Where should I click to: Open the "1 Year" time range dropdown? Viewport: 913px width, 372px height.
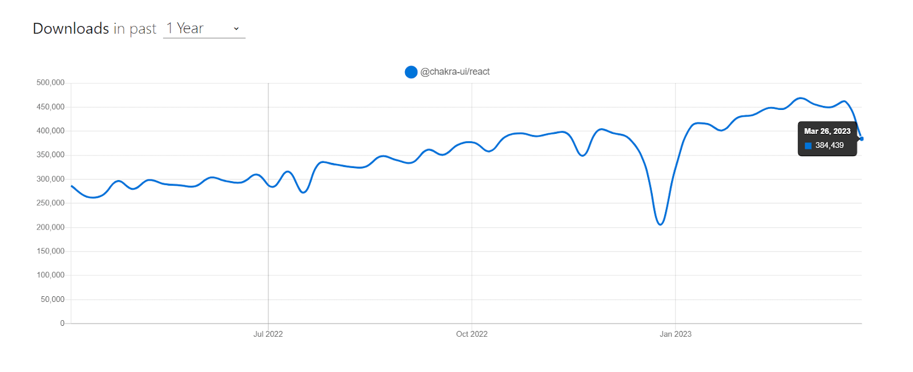(x=203, y=28)
